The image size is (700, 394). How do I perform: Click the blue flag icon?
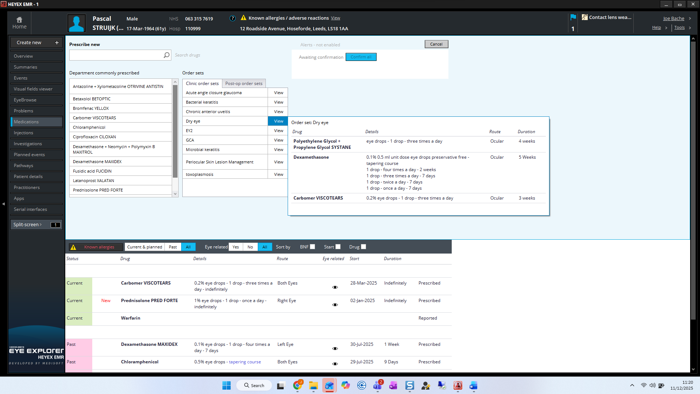point(573,17)
